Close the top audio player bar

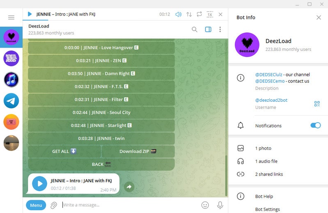[220, 14]
